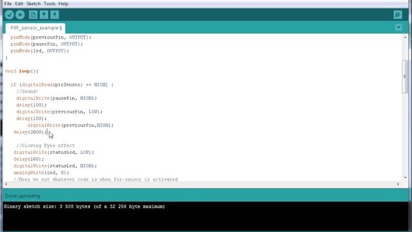Open a sketch using the up-arrow icon

coord(44,15)
